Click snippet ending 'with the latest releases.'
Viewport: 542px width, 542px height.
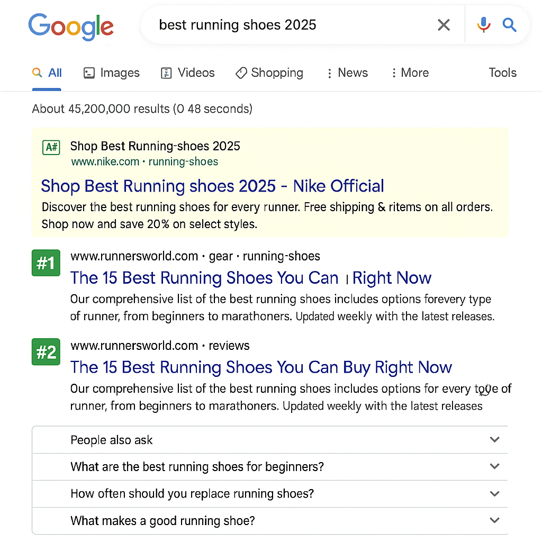[x=283, y=308]
